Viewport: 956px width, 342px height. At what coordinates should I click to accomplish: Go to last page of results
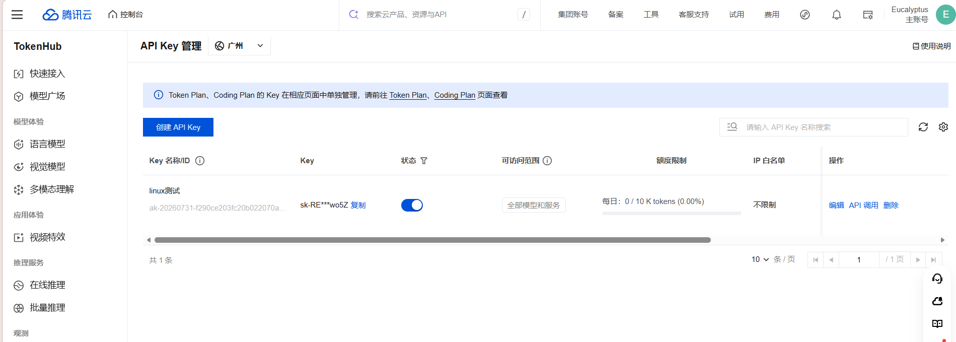tap(933, 260)
